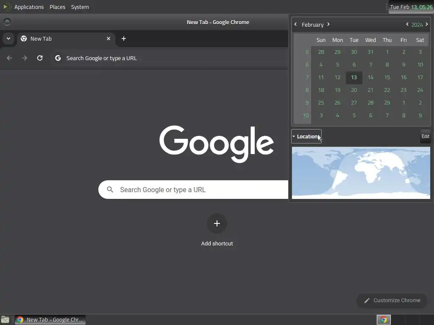Click the Google icon in address bar
The image size is (434, 325).
pyautogui.click(x=58, y=58)
